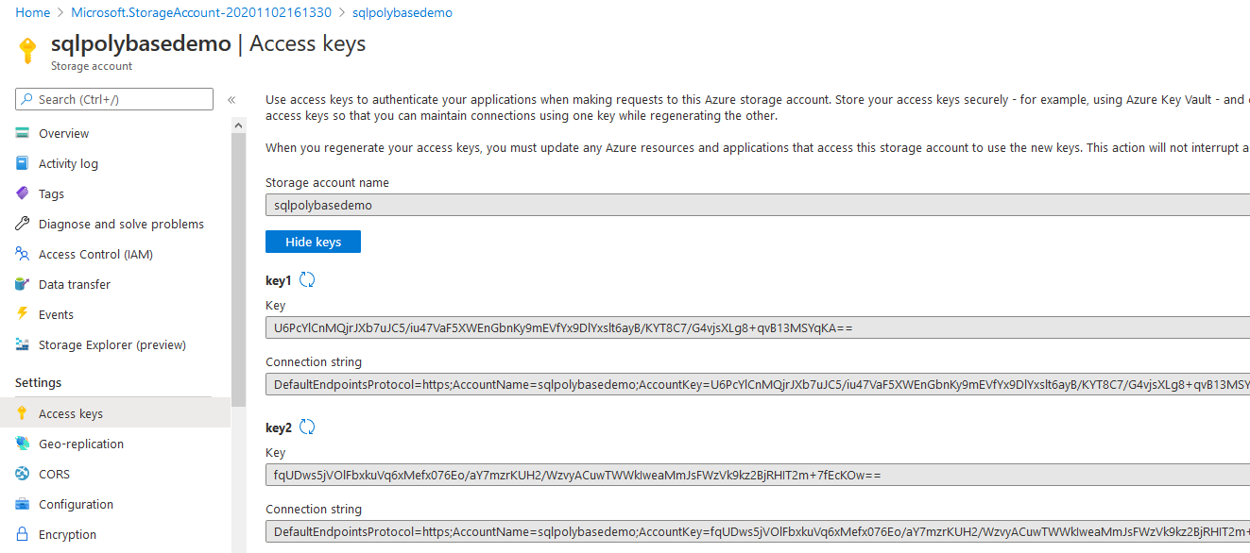1250x553 pixels.
Task: Click the Storage Explorer (preview) icon
Action: pyautogui.click(x=23, y=344)
